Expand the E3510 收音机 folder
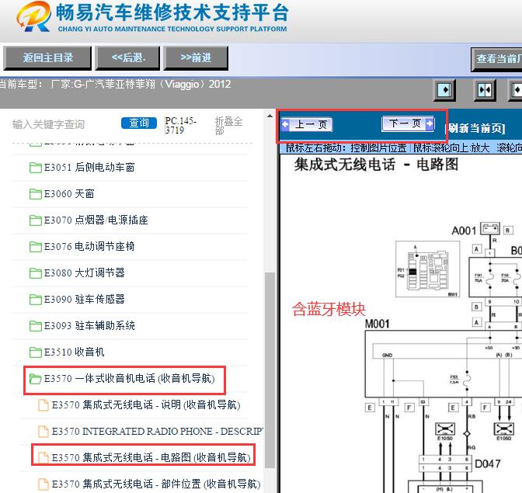The width and height of the screenshot is (522, 493). pyautogui.click(x=67, y=352)
